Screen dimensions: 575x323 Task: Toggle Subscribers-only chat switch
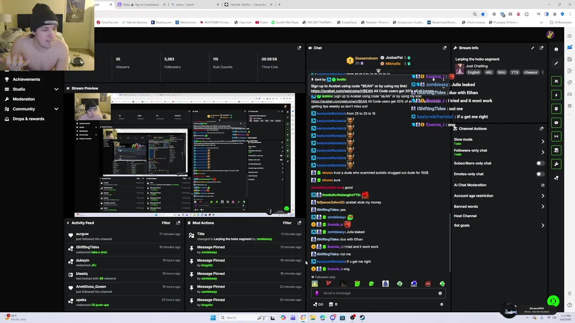540,163
